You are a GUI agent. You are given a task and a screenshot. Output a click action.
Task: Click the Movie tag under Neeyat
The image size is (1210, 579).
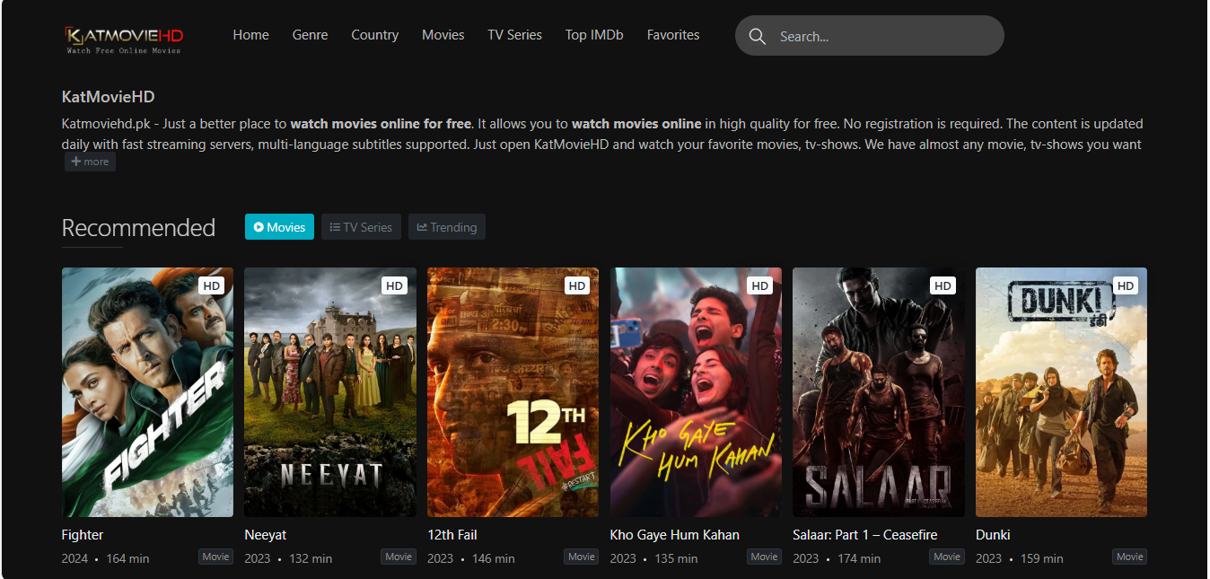tap(399, 557)
